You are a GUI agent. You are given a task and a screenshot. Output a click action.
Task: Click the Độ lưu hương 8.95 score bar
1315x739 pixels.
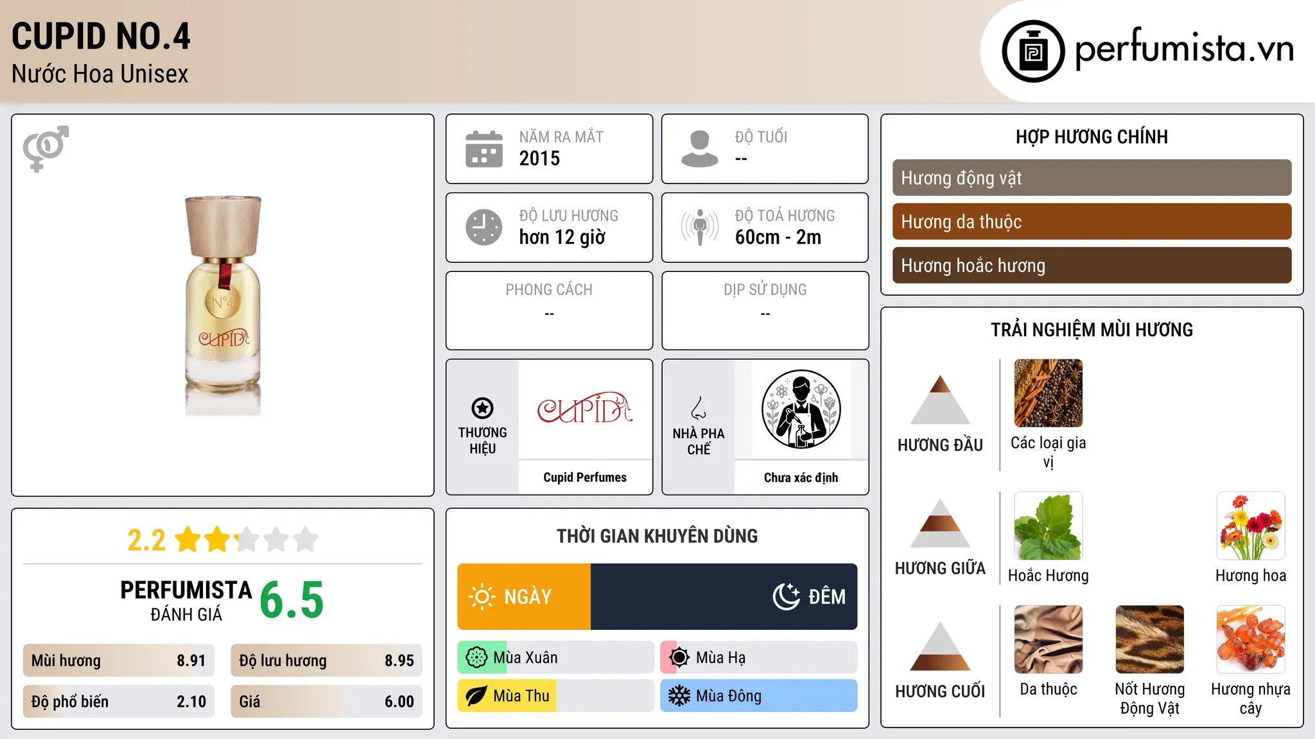coord(327,661)
